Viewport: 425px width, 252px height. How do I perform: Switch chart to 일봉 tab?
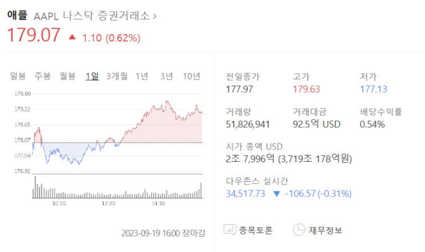[x=18, y=76]
